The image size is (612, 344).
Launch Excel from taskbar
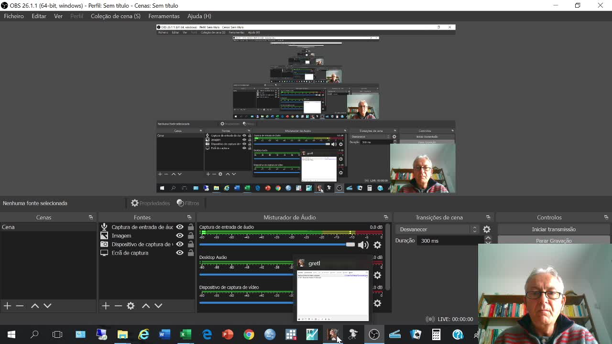point(186,334)
